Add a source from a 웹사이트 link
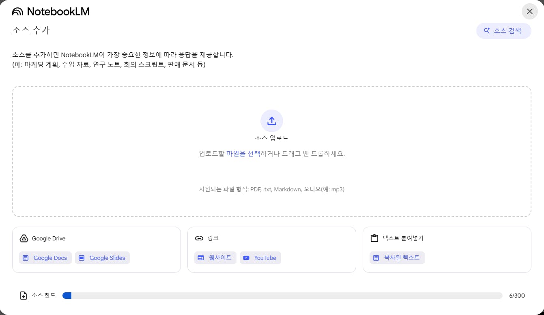 click(x=215, y=258)
